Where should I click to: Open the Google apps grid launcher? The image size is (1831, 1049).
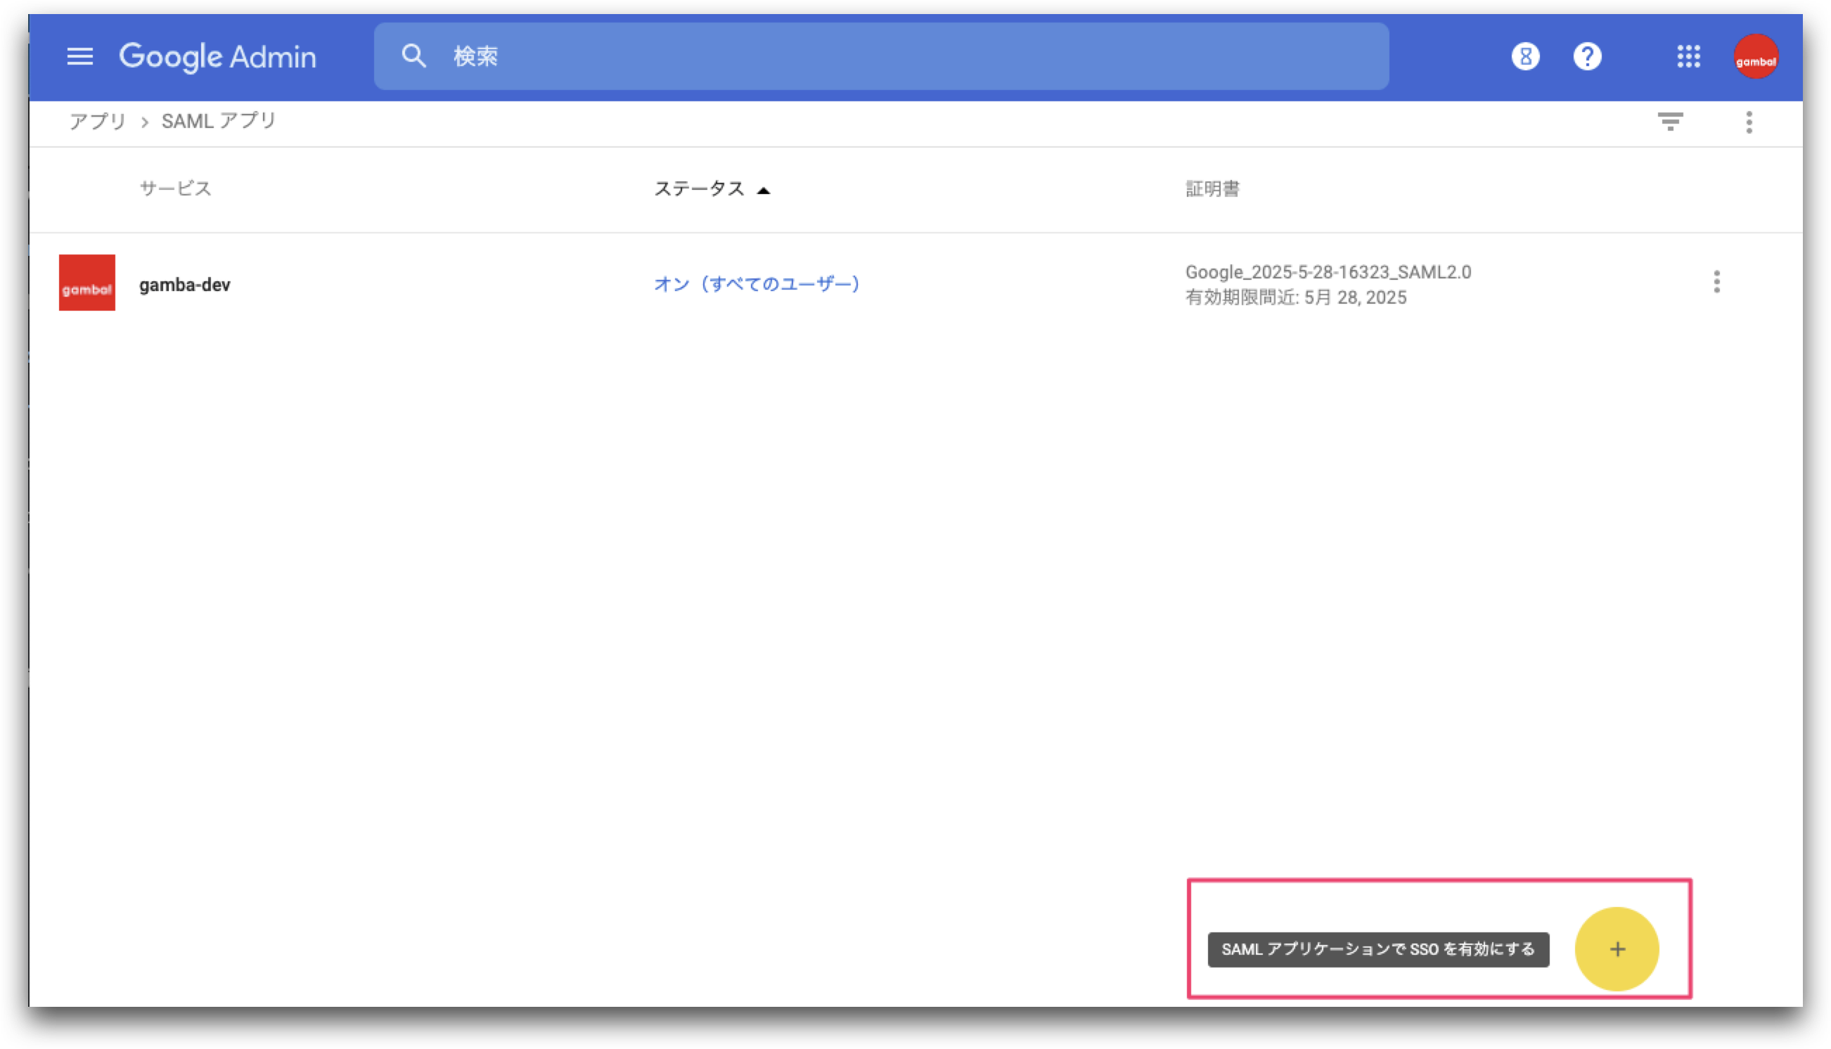click(x=1688, y=56)
